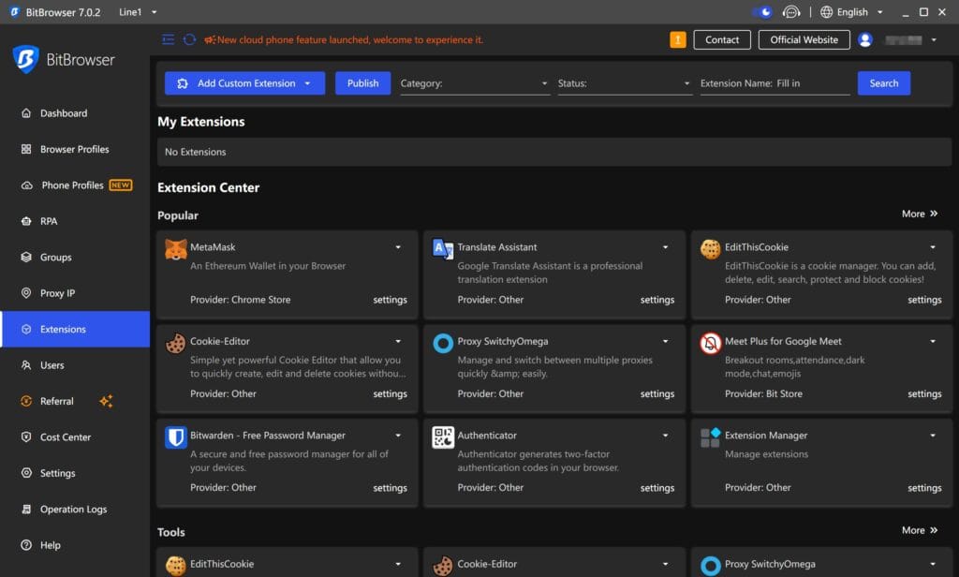Click the Referral sparkle star icon
The height and width of the screenshot is (577, 959).
(106, 401)
